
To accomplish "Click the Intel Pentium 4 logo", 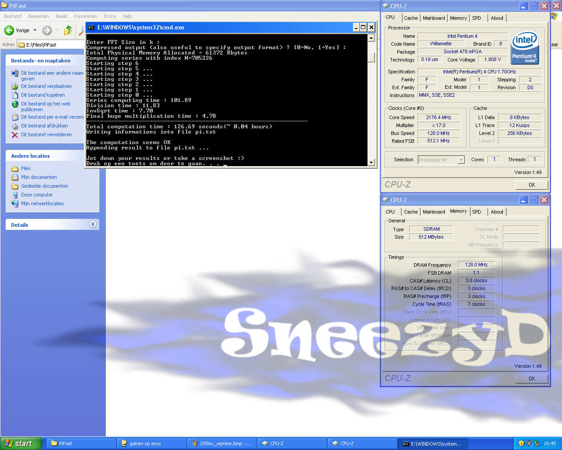I will coord(525,47).
